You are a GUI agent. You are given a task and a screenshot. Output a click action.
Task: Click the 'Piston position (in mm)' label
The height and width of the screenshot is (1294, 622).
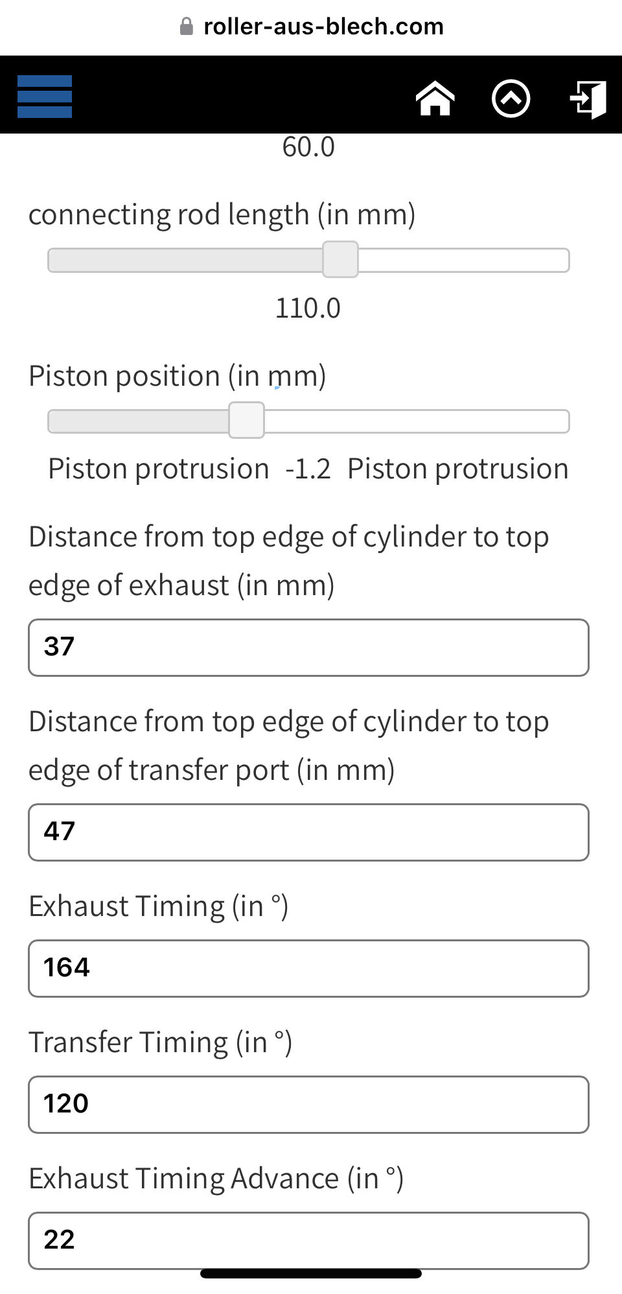point(177,376)
